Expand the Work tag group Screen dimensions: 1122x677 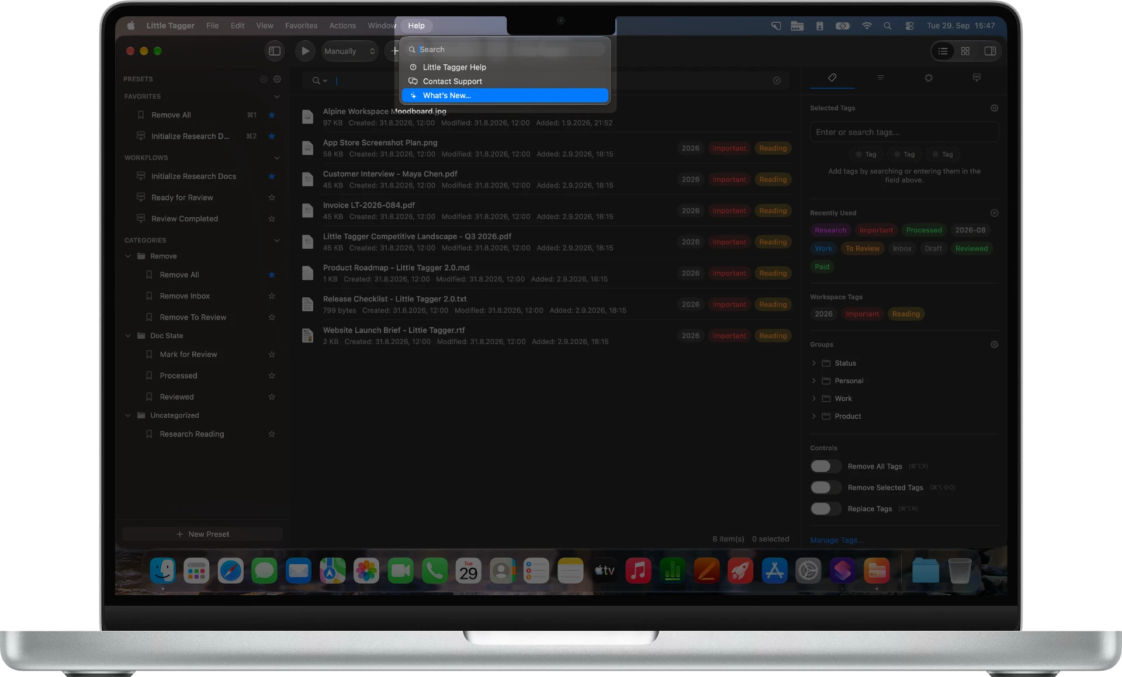point(814,398)
